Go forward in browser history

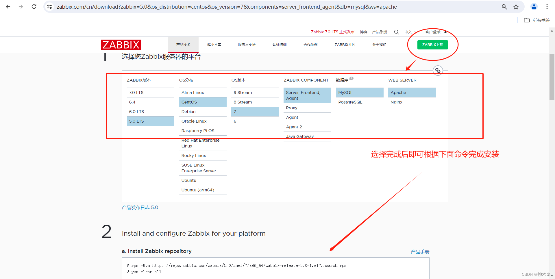click(21, 7)
